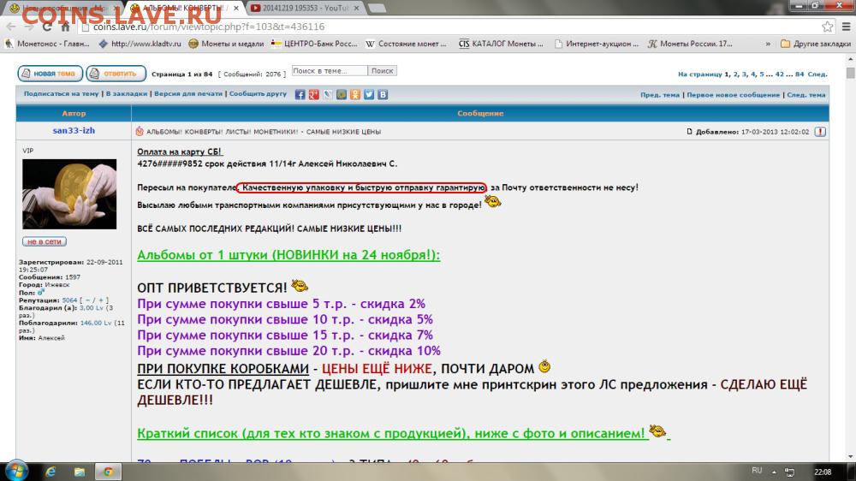
Task: Share topic on Google+ icon
Action: pos(314,94)
